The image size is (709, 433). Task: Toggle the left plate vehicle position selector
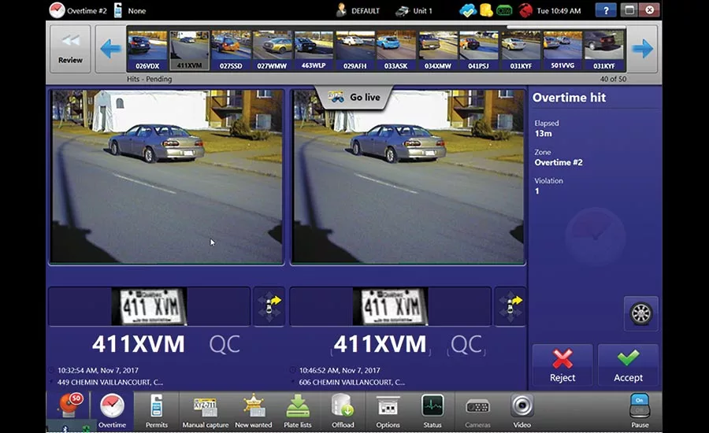tap(269, 307)
